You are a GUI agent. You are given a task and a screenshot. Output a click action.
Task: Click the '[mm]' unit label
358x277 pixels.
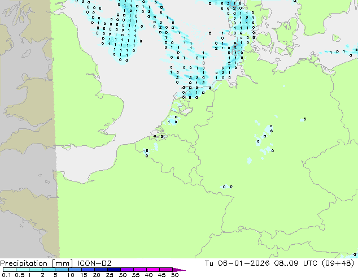click(63, 263)
